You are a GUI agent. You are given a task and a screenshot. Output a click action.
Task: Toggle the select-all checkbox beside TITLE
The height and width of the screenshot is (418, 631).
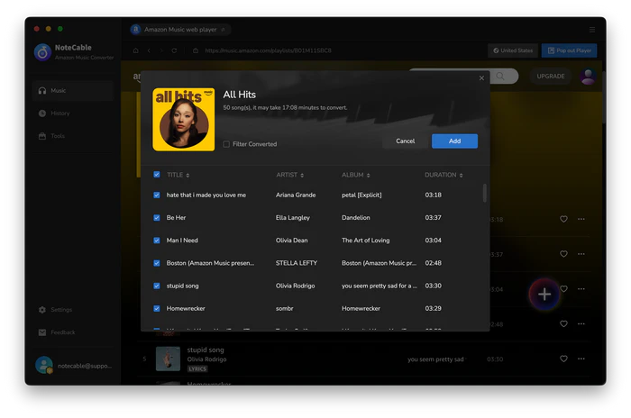(x=157, y=175)
